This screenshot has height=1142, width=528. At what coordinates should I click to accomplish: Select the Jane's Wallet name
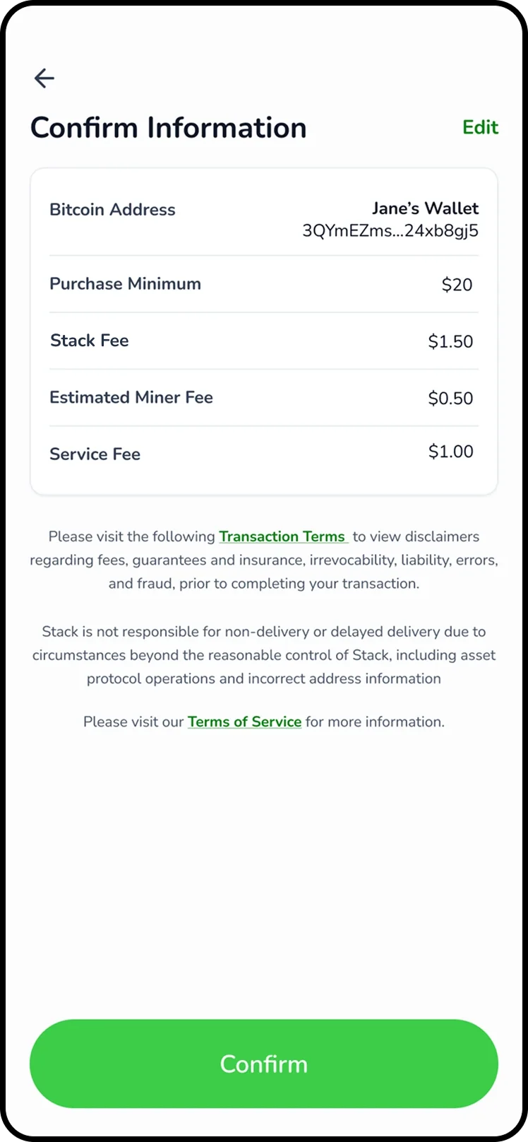(x=425, y=208)
